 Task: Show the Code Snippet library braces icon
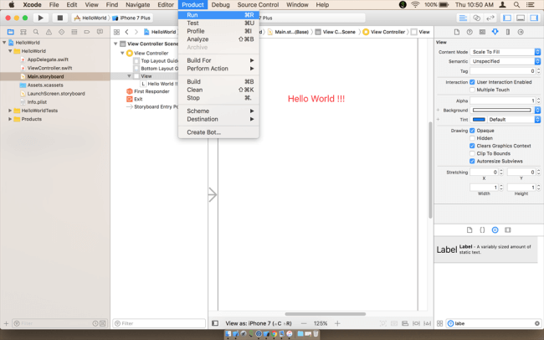pyautogui.click(x=482, y=230)
